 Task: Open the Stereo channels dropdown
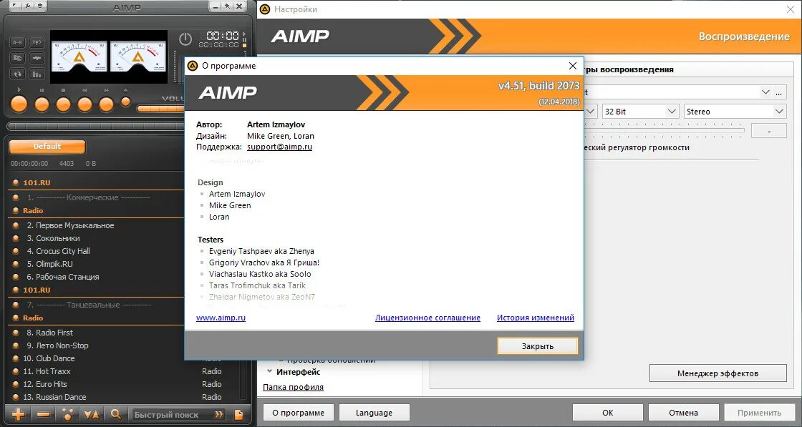tap(735, 112)
